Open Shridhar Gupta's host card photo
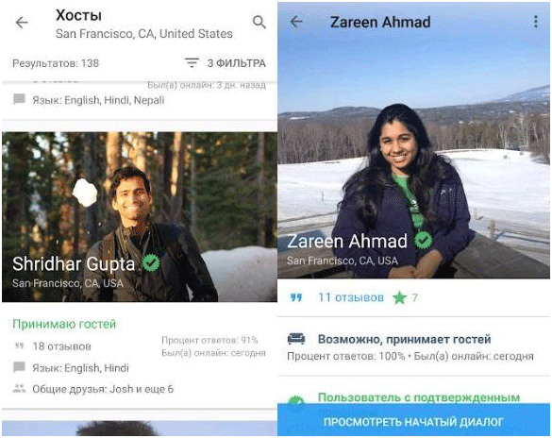Image resolution: width=552 pixels, height=438 pixels. coord(140,217)
